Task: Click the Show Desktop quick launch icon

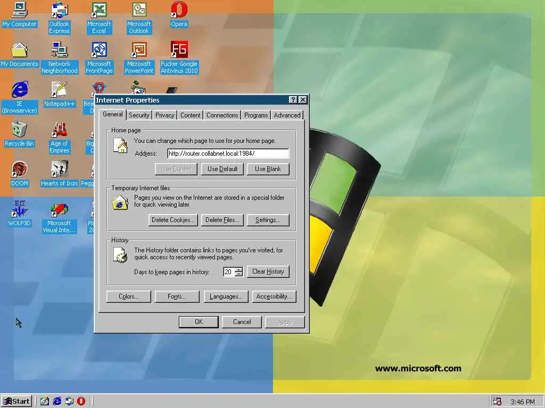Action: tap(45, 401)
